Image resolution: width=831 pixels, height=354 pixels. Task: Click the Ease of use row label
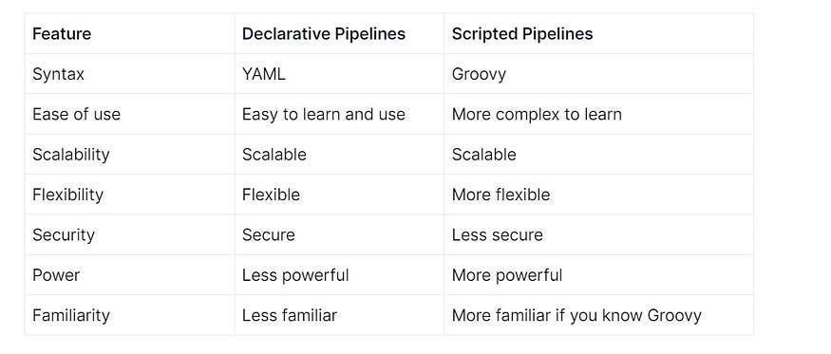click(x=76, y=115)
